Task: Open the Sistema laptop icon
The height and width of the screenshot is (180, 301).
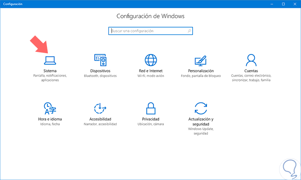Action: 49,60
